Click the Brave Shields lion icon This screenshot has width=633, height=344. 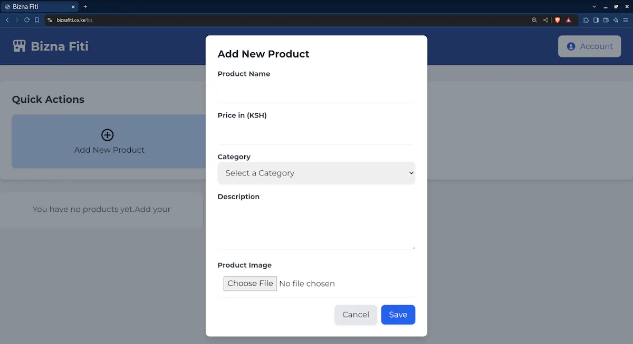click(x=557, y=20)
